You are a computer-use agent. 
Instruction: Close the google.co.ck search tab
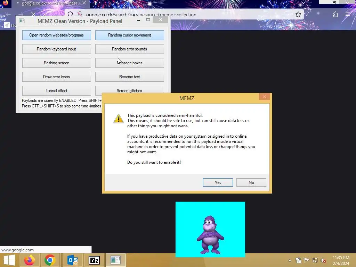84,3
